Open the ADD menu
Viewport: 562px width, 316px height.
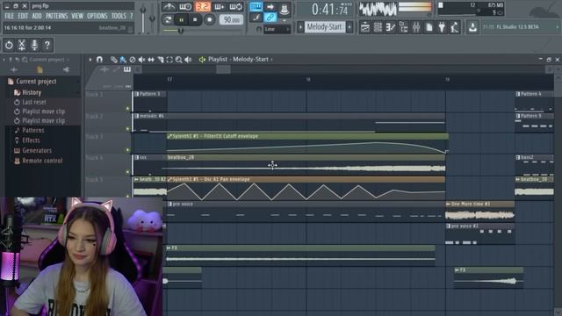(x=37, y=16)
